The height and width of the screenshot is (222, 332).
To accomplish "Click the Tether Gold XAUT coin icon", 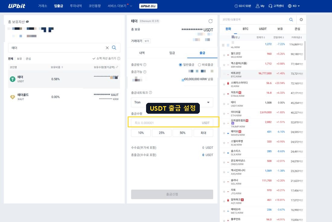I will (13, 97).
